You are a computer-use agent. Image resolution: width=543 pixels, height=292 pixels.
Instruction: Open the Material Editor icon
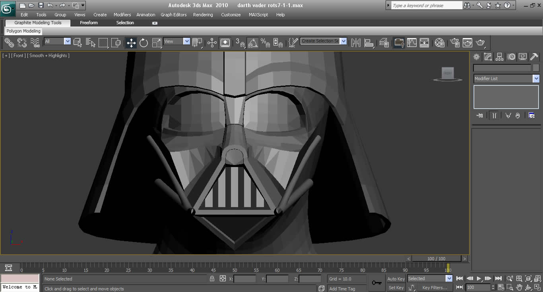[x=439, y=42]
